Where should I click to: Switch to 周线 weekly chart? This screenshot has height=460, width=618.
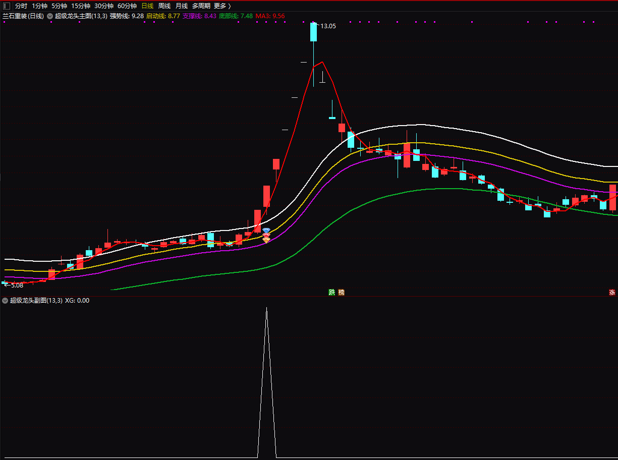pos(164,6)
